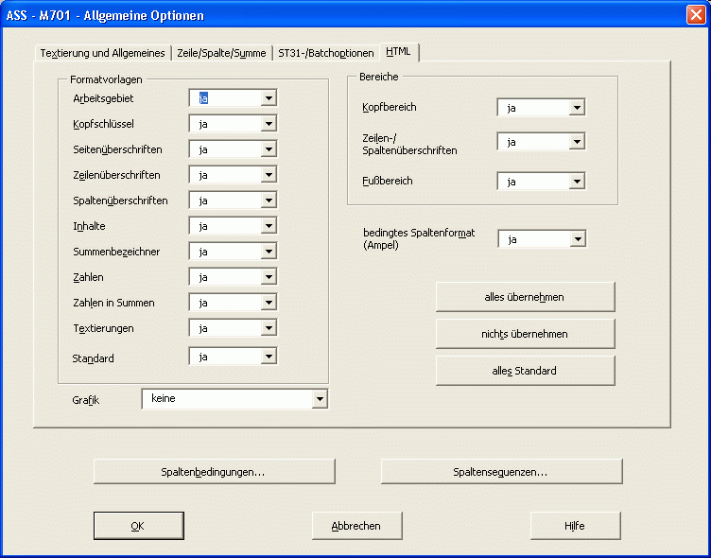This screenshot has height=558, width=711.
Task: Expand the Arbeitsgebiet dropdown
Action: click(269, 98)
